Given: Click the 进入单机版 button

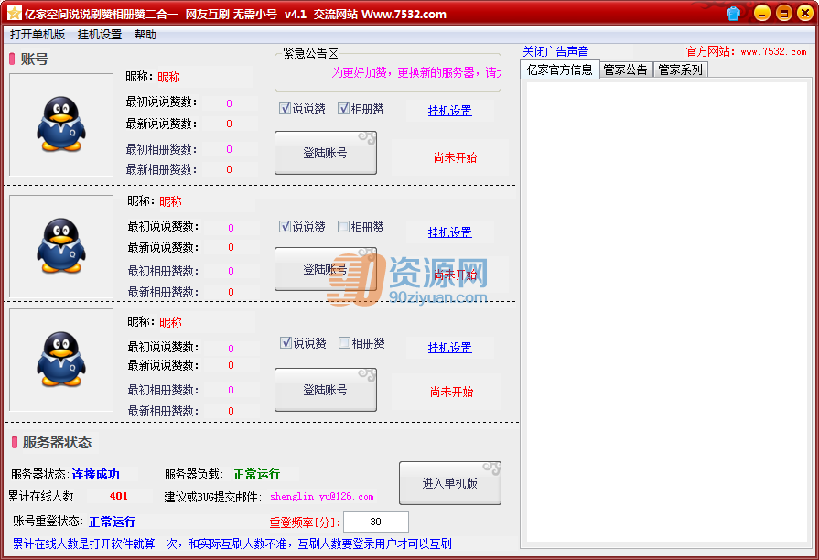Looking at the screenshot, I should pos(449,483).
